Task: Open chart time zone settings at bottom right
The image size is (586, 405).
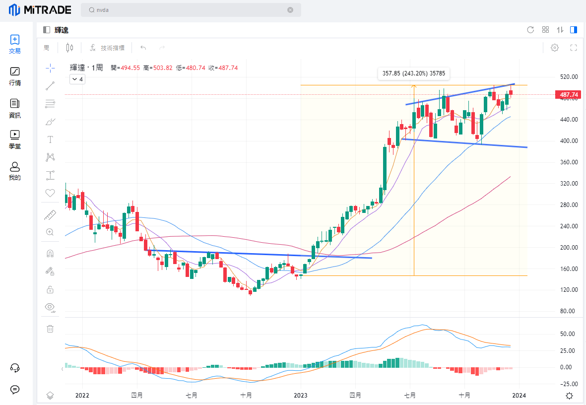Action: tap(569, 396)
